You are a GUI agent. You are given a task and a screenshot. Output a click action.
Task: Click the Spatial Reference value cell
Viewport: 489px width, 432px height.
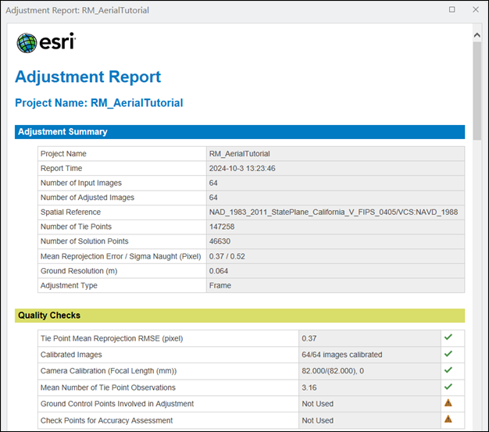click(x=335, y=212)
